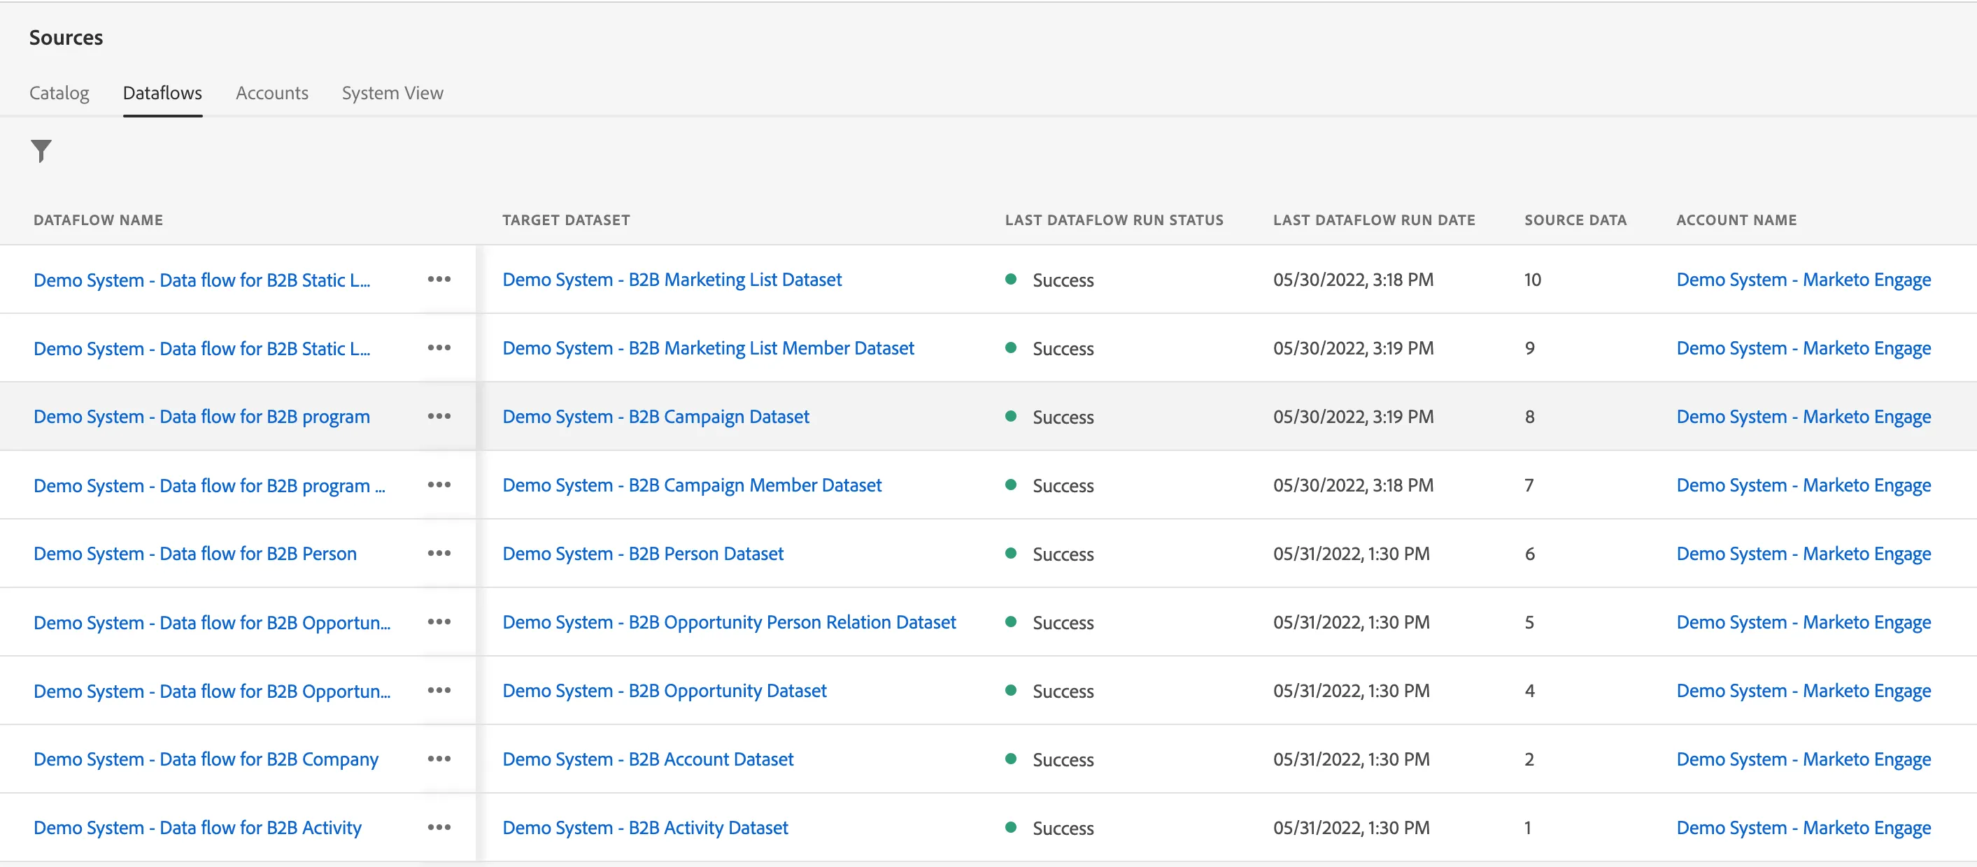
Task: Open more options for B2B Opportunity Dataset row
Action: pyautogui.click(x=439, y=691)
